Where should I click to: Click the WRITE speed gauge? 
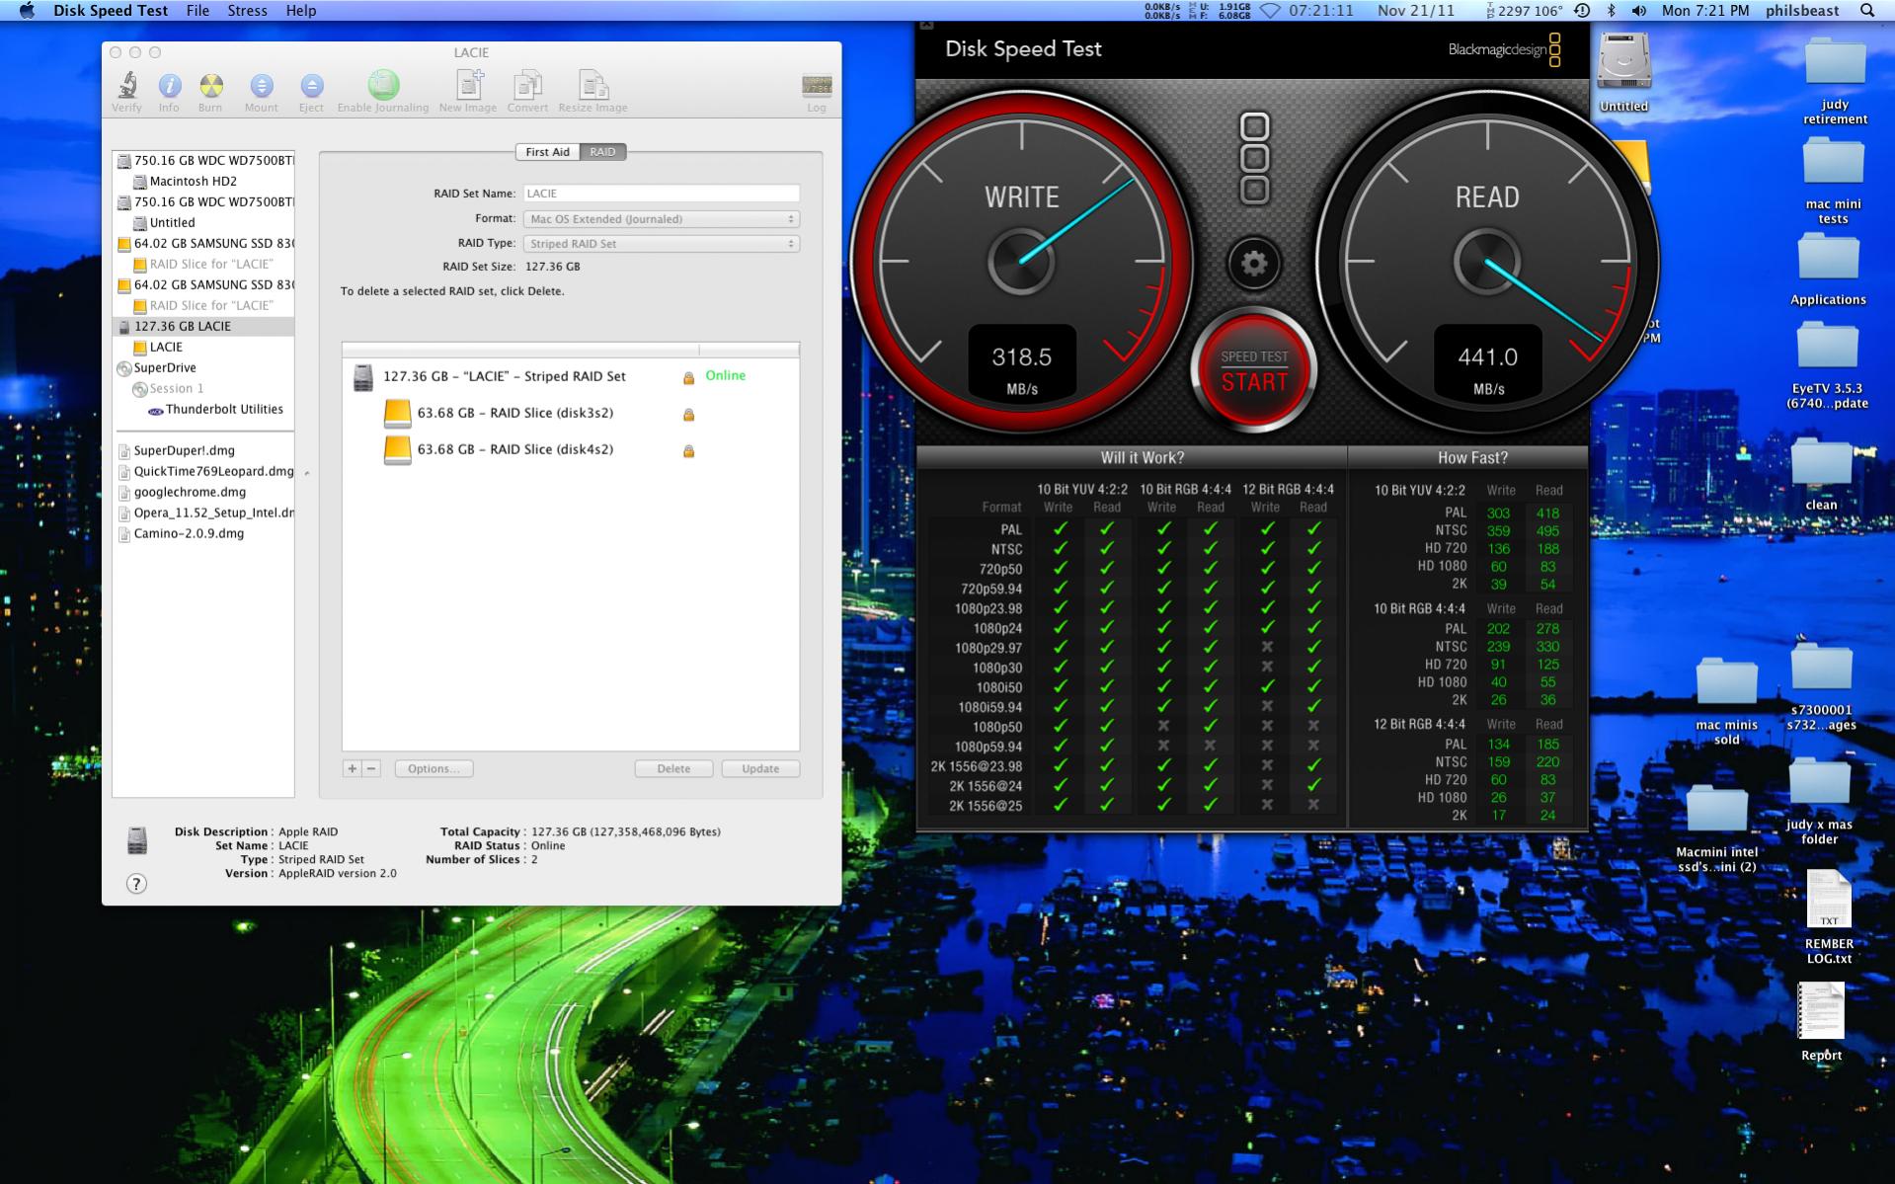[x=1022, y=262]
